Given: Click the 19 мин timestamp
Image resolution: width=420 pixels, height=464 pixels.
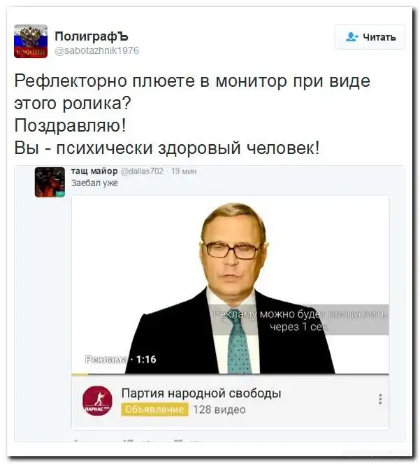Looking at the screenshot, I should (x=184, y=171).
